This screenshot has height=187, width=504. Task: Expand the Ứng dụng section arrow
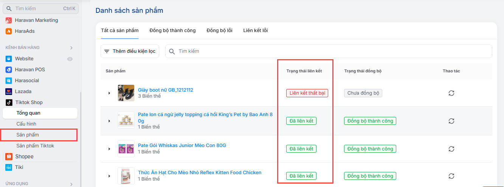(71, 184)
